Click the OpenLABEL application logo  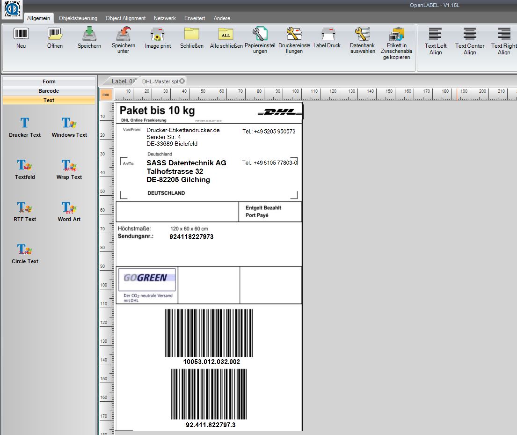tap(12, 9)
